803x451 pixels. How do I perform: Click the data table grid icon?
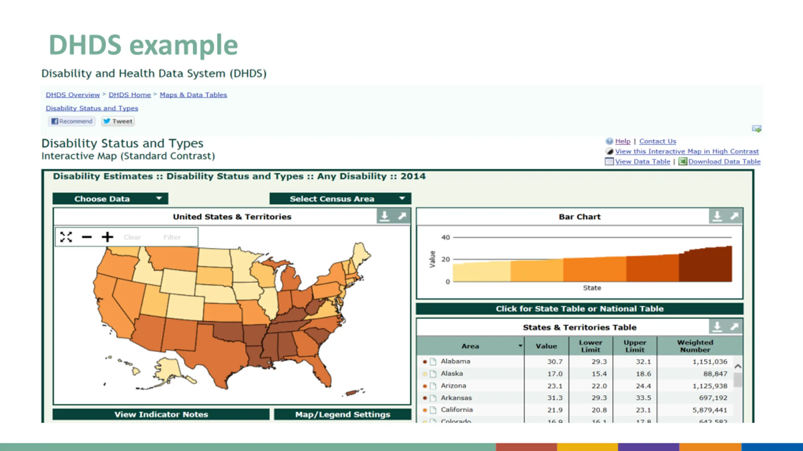[x=609, y=162]
